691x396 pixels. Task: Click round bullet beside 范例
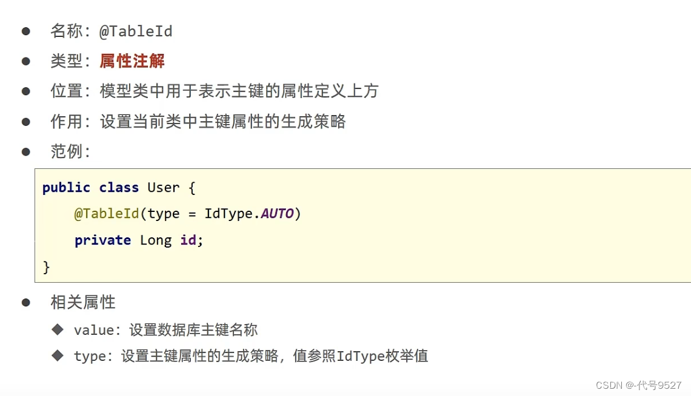[x=26, y=152]
